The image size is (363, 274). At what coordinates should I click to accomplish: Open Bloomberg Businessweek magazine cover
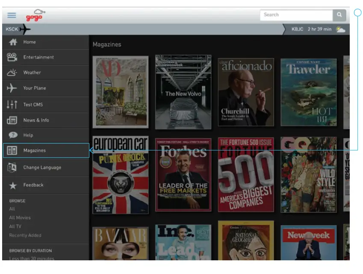tap(183, 92)
